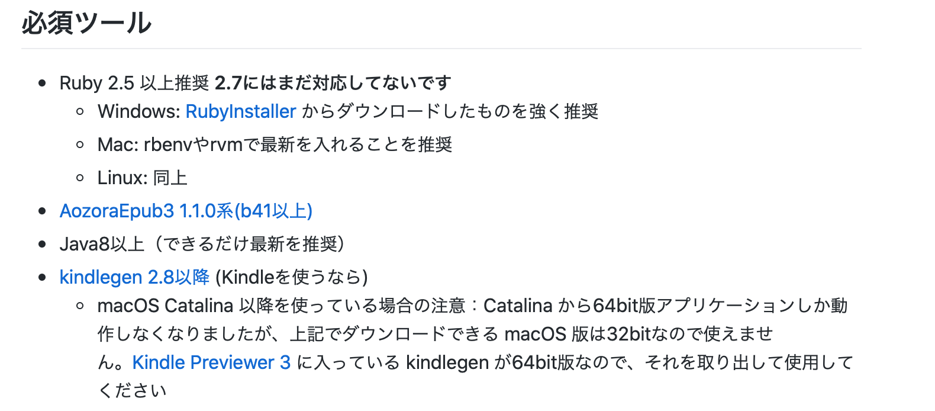Screen dimensions: 935x411
Task: Click the Windows: label text
Action: (x=139, y=111)
